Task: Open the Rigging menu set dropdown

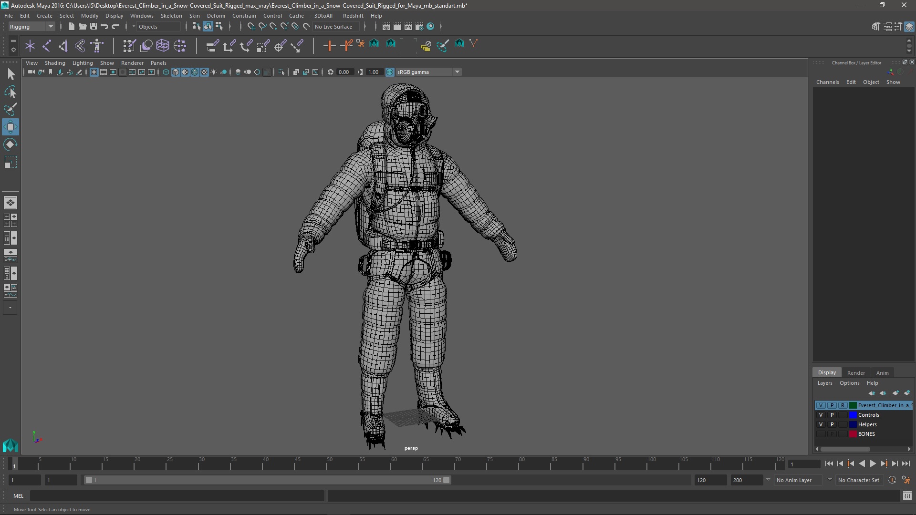Action: (x=31, y=27)
